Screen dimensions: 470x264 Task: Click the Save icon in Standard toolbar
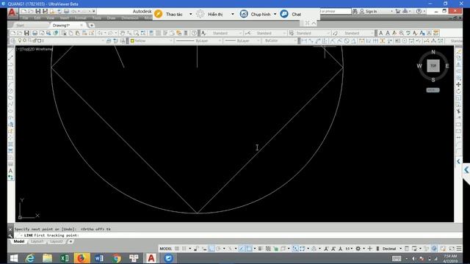(26, 33)
